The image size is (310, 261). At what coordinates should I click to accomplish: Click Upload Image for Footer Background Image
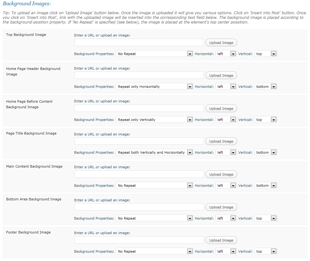(x=221, y=240)
